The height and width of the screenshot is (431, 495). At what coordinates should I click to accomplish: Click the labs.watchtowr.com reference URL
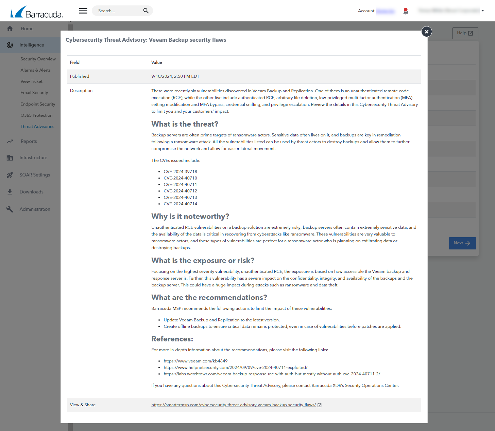point(272,374)
